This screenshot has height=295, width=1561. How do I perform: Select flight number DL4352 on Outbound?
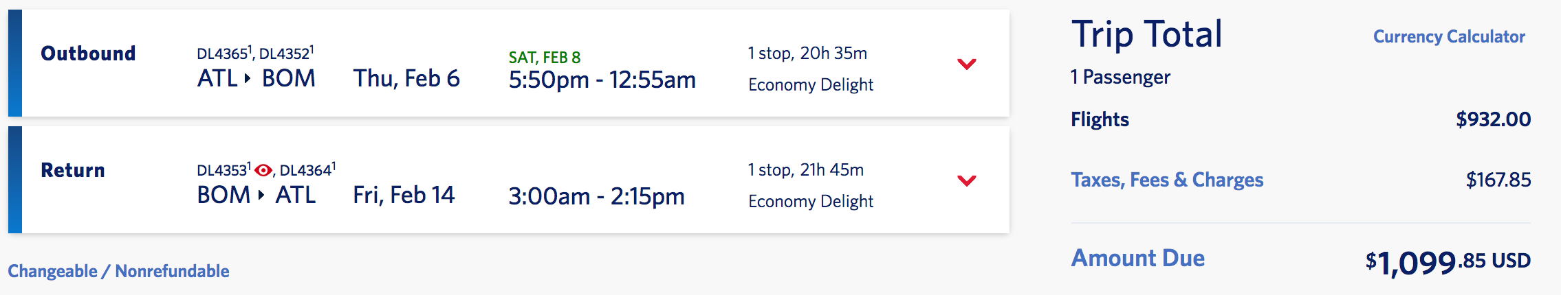click(x=285, y=54)
